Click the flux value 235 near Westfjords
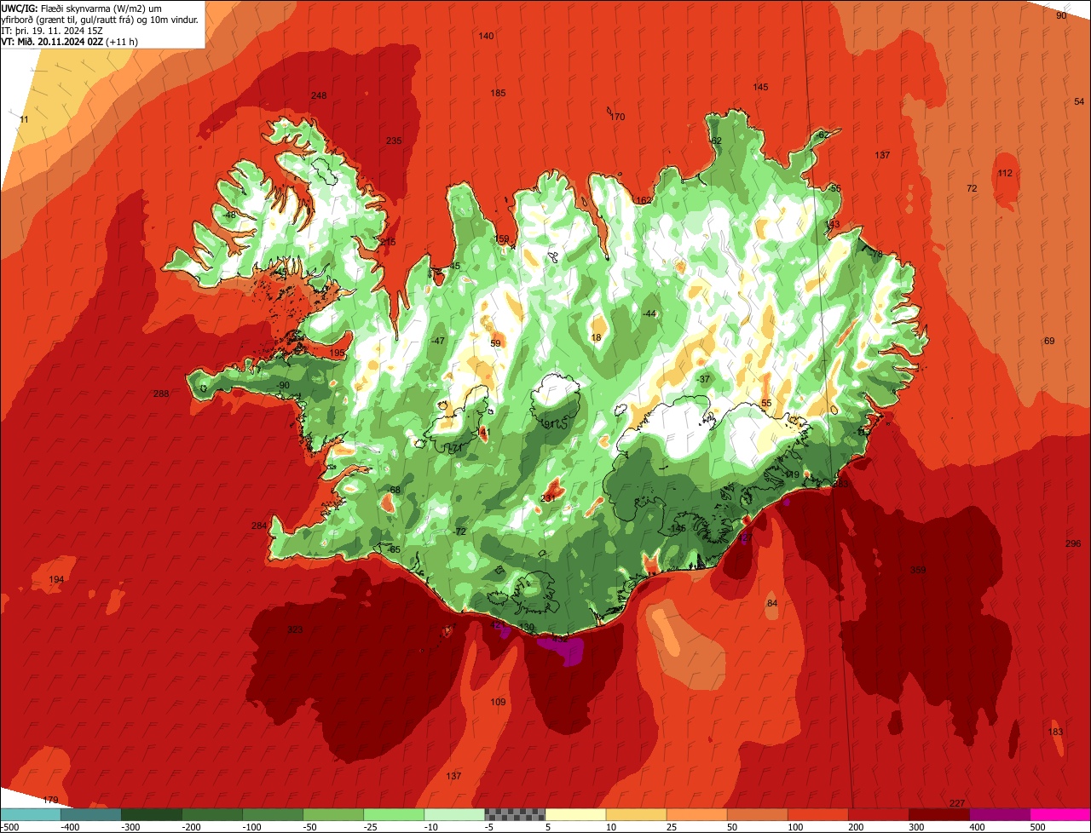1091x833 pixels. point(393,141)
